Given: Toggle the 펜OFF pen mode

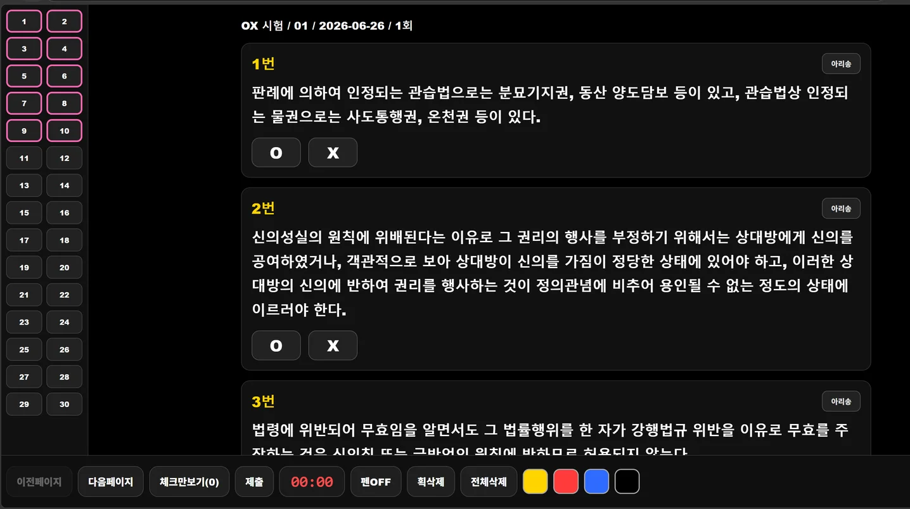Looking at the screenshot, I should pyautogui.click(x=376, y=482).
